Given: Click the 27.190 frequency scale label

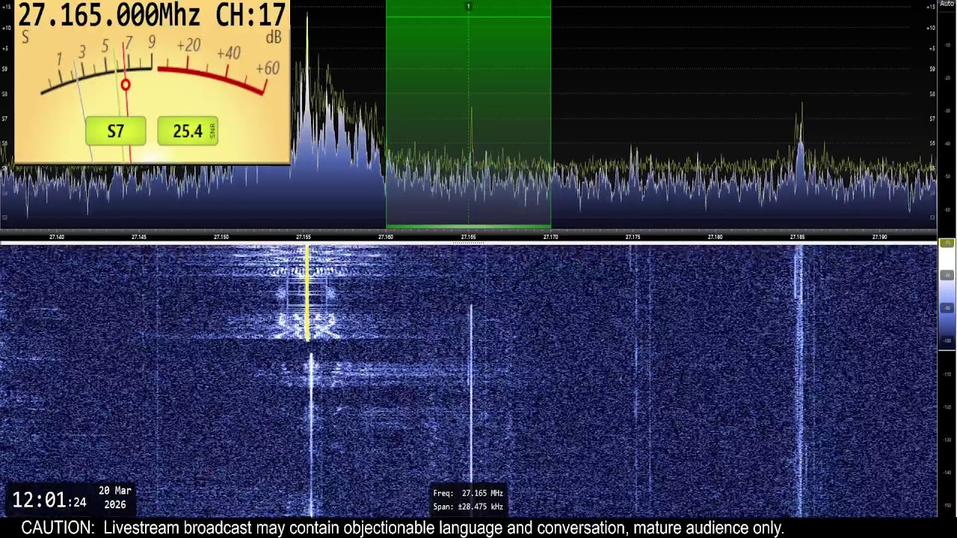Looking at the screenshot, I should [880, 237].
